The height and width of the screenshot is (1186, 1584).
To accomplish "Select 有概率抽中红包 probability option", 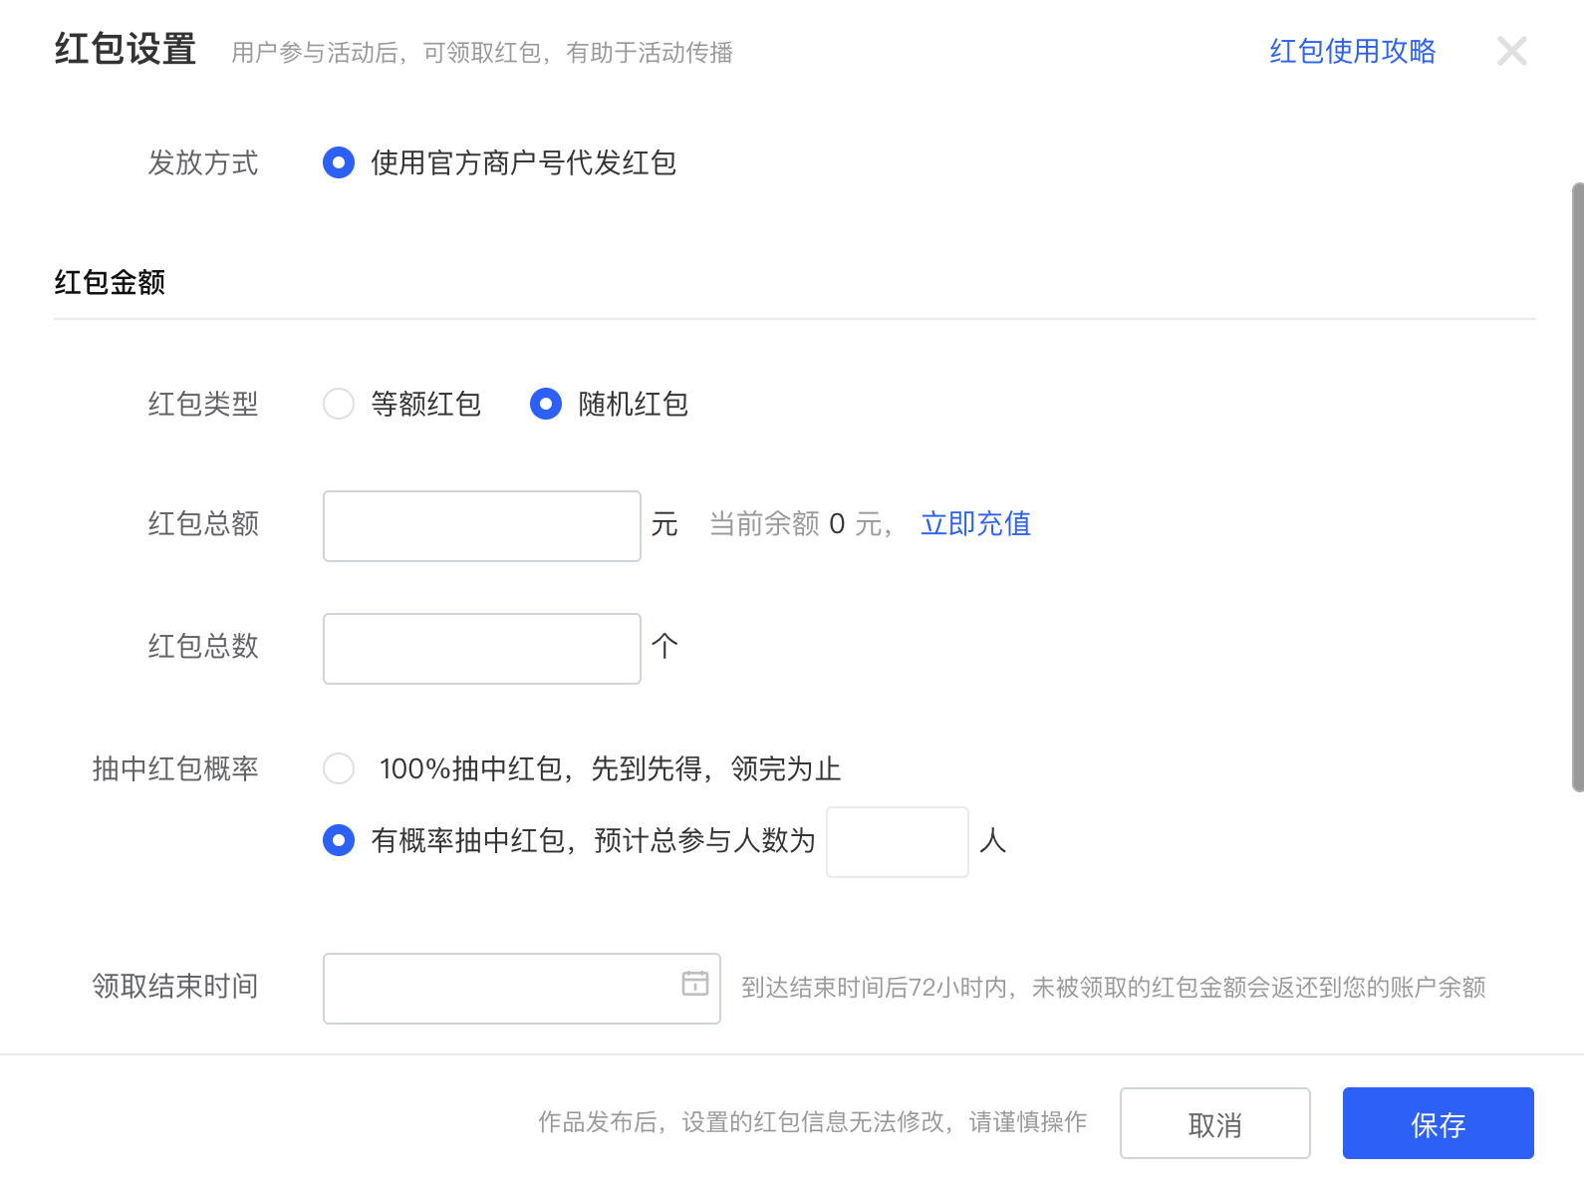I will click(x=339, y=840).
